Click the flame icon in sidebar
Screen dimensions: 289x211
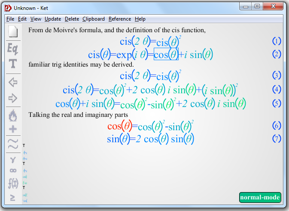(x=13, y=115)
